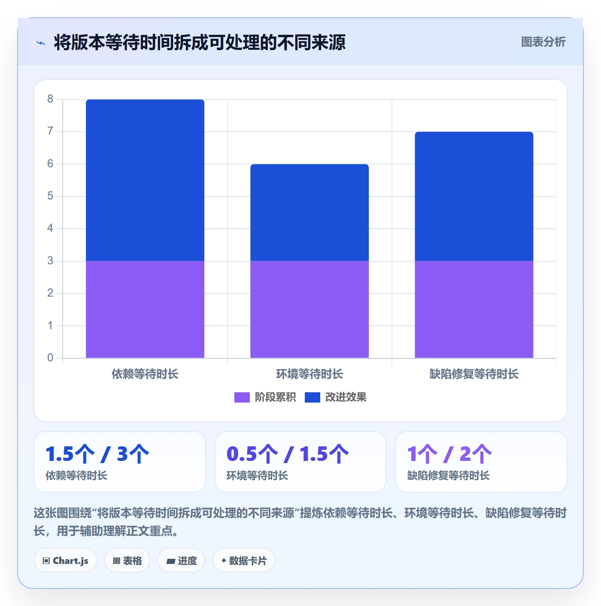The width and height of the screenshot is (601, 606).
Task: Click the title 将版本等待时间拆成可处理的不同来源
Action: click(200, 42)
